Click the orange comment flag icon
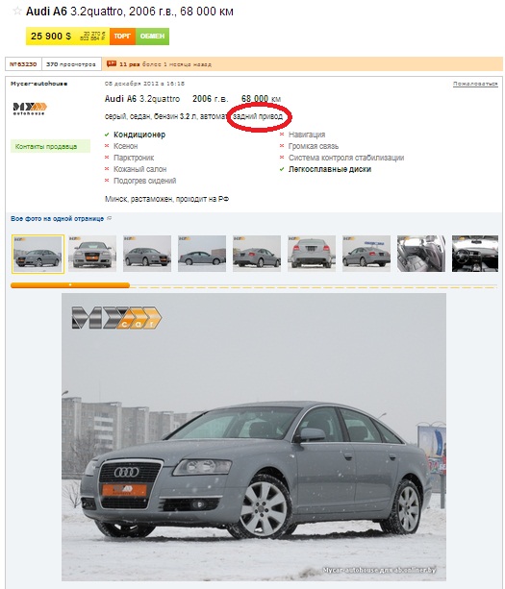505x589 pixels. [x=112, y=63]
